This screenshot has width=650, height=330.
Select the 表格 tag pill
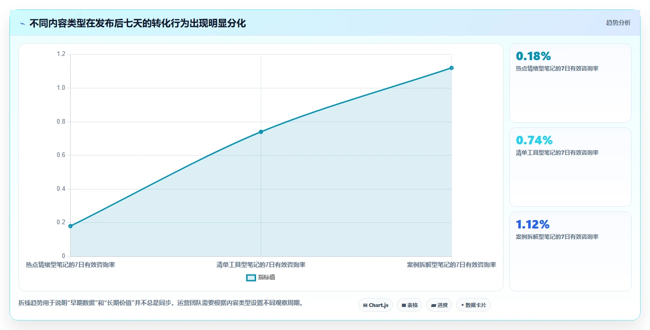pyautogui.click(x=409, y=305)
